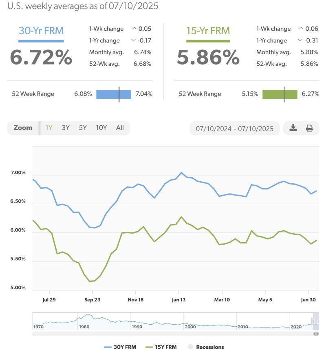Viewport: 326px width, 352px height.
Task: Click the green 15-Yr 52 week range bar
Action: (280, 94)
